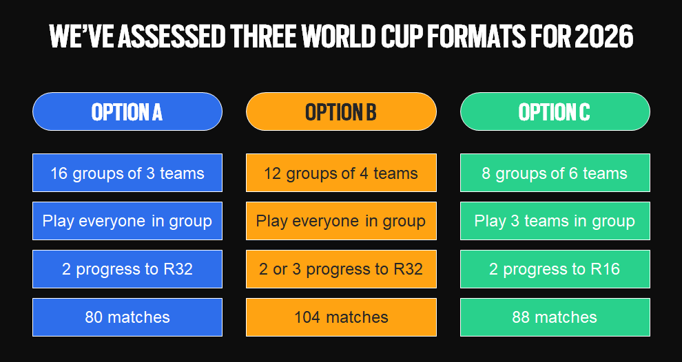Select the "2 or 3 progress to R32" box

(341, 269)
